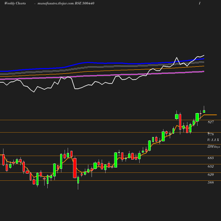This screenshot has height=221, width=221.
Task: Click the tallest red candle in the mid-chart drop
Action: pos(75,168)
